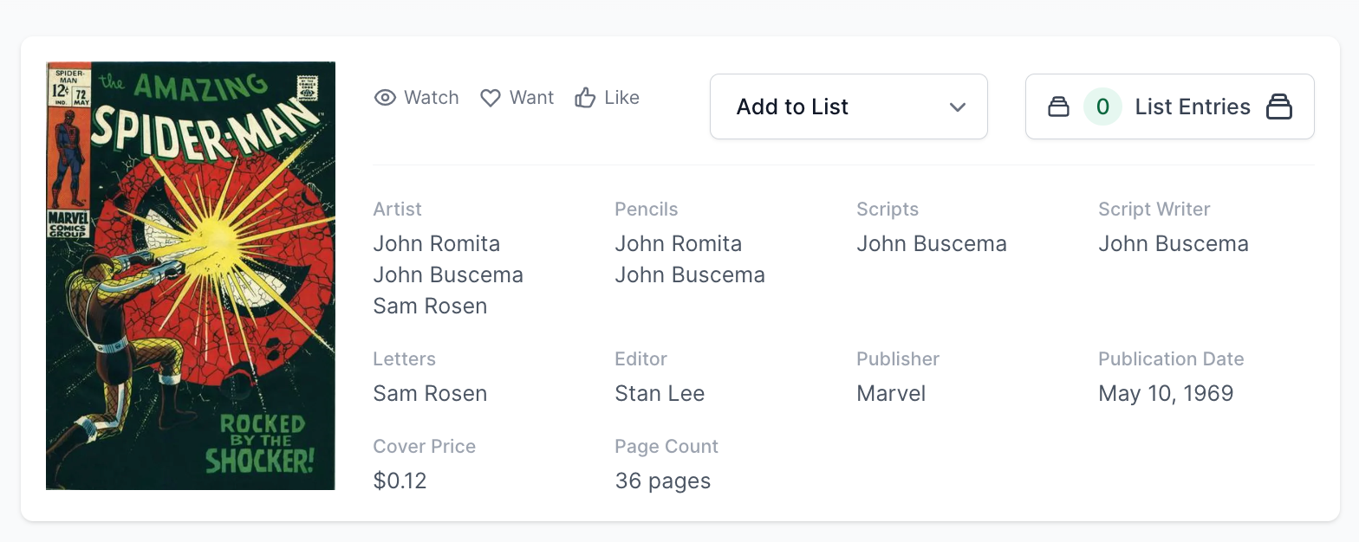Click the eye icon beside Watch
The height and width of the screenshot is (542, 1359).
tap(385, 98)
